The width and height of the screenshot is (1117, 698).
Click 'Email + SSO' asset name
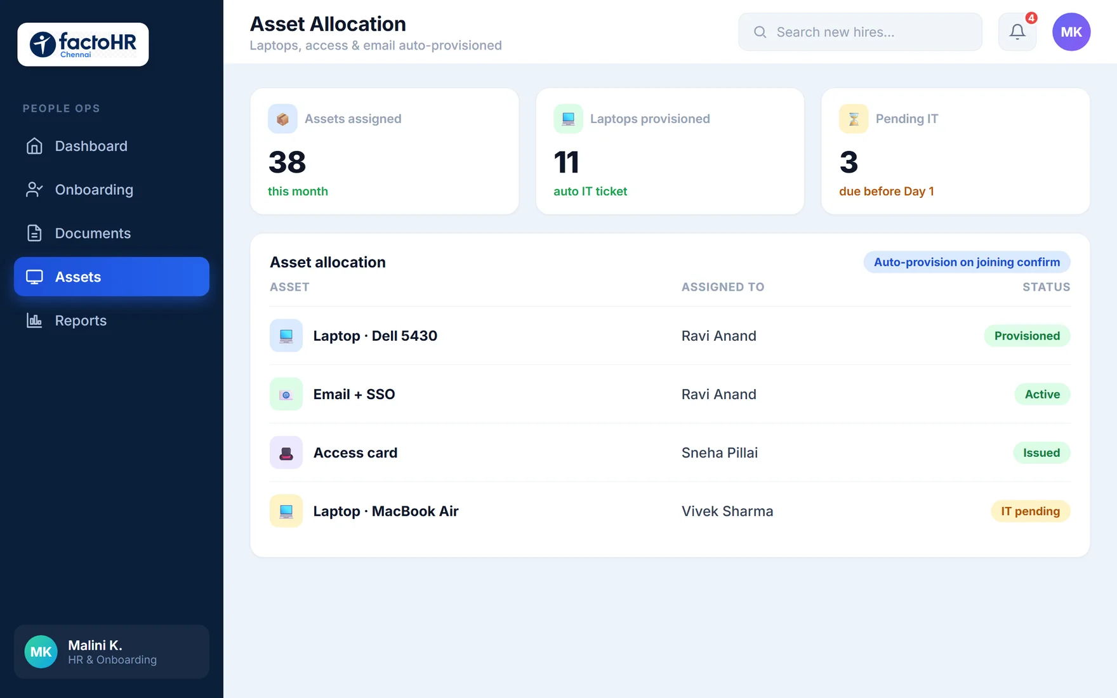[354, 394]
